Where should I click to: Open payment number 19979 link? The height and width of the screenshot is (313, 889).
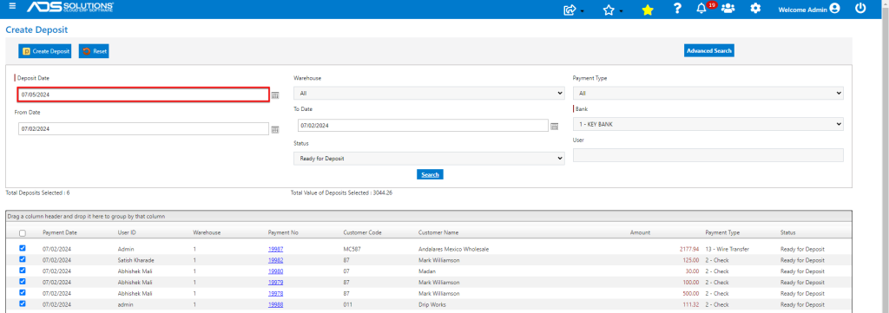[x=275, y=283]
